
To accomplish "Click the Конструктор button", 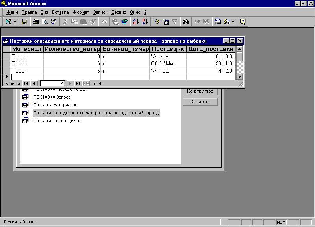I will coord(200,91).
